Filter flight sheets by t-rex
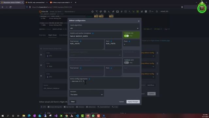Viewport: 209px width, 118px height. click(115, 107)
